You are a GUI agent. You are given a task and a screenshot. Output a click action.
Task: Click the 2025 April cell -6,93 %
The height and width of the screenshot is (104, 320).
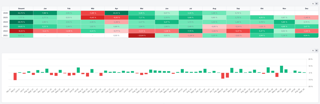(116, 17)
